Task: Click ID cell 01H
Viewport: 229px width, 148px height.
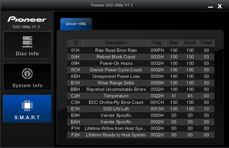Action: 75,50
